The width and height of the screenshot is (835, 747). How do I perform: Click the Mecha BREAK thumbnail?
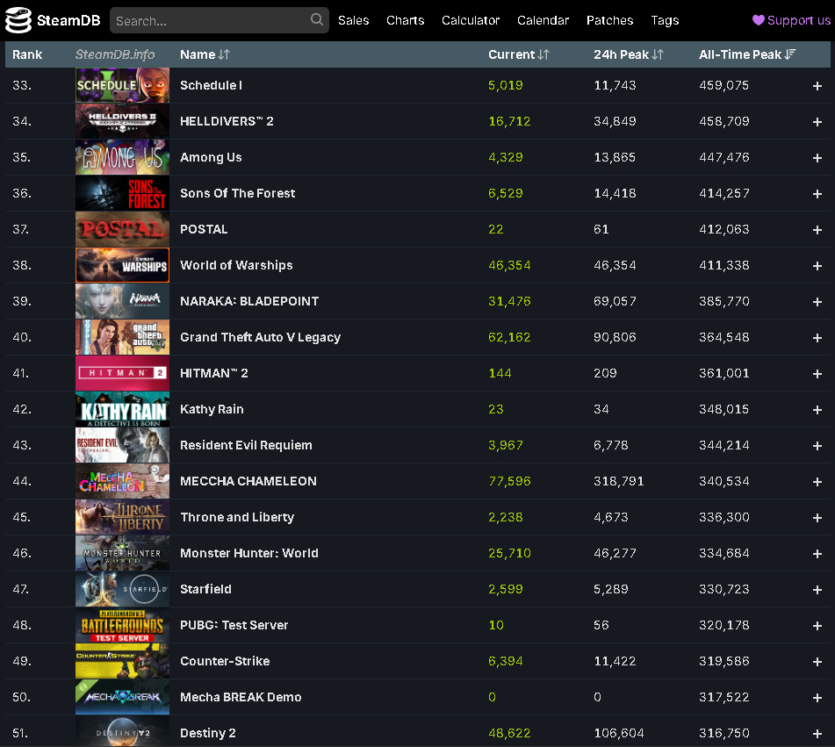point(122,697)
